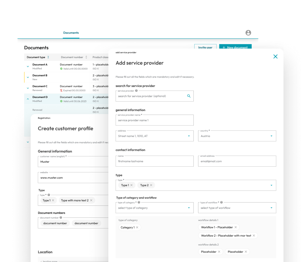Image resolution: width=301 pixels, height=262 pixels.
Task: Click help icon next to type of workflow
Action: pyautogui.click(x=221, y=203)
